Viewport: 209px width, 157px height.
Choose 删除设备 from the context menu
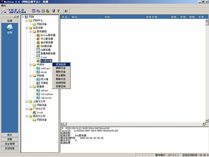pos(61,72)
